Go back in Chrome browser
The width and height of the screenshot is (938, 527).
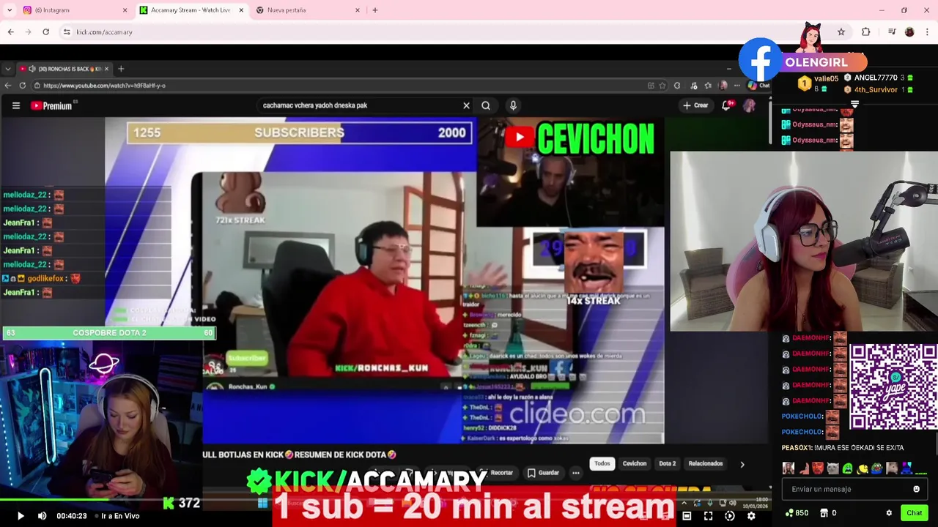(x=11, y=32)
